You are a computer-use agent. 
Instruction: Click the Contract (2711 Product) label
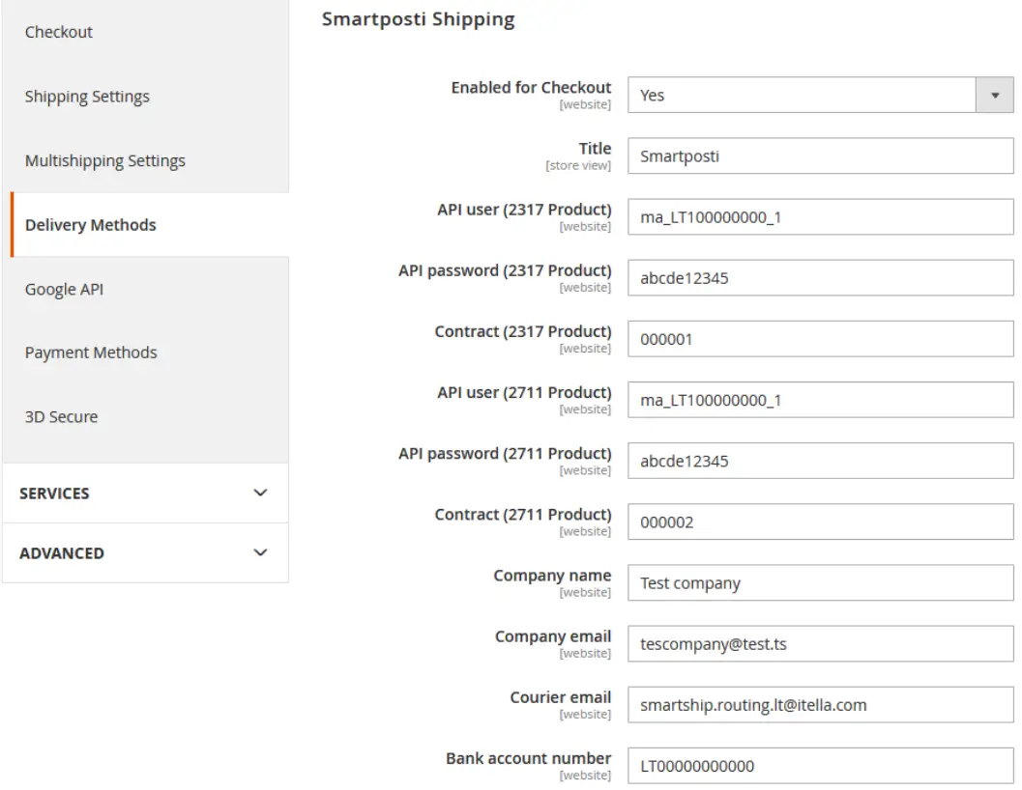tap(523, 515)
